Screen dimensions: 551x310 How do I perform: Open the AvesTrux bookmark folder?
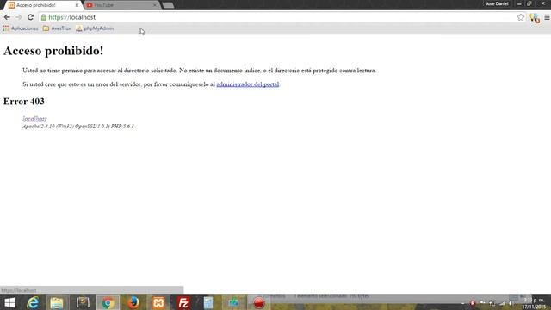tap(57, 28)
